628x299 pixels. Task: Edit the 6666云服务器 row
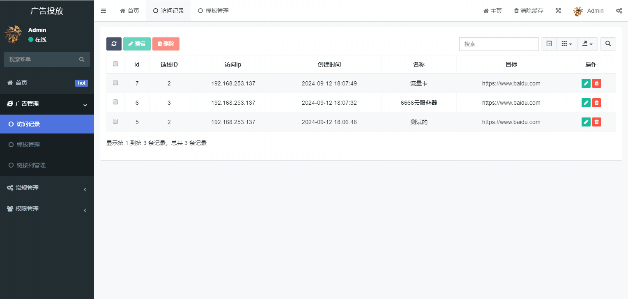586,103
